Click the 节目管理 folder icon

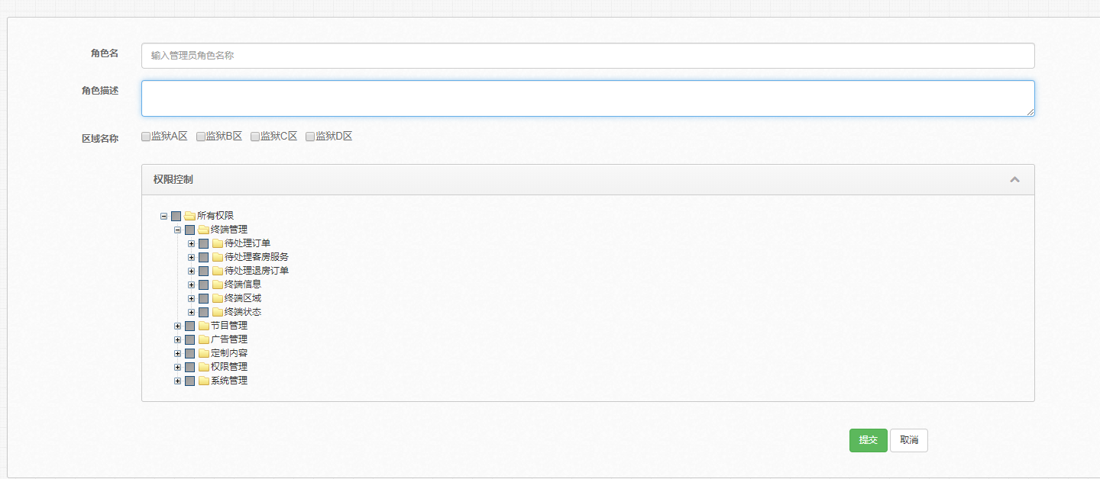click(203, 326)
